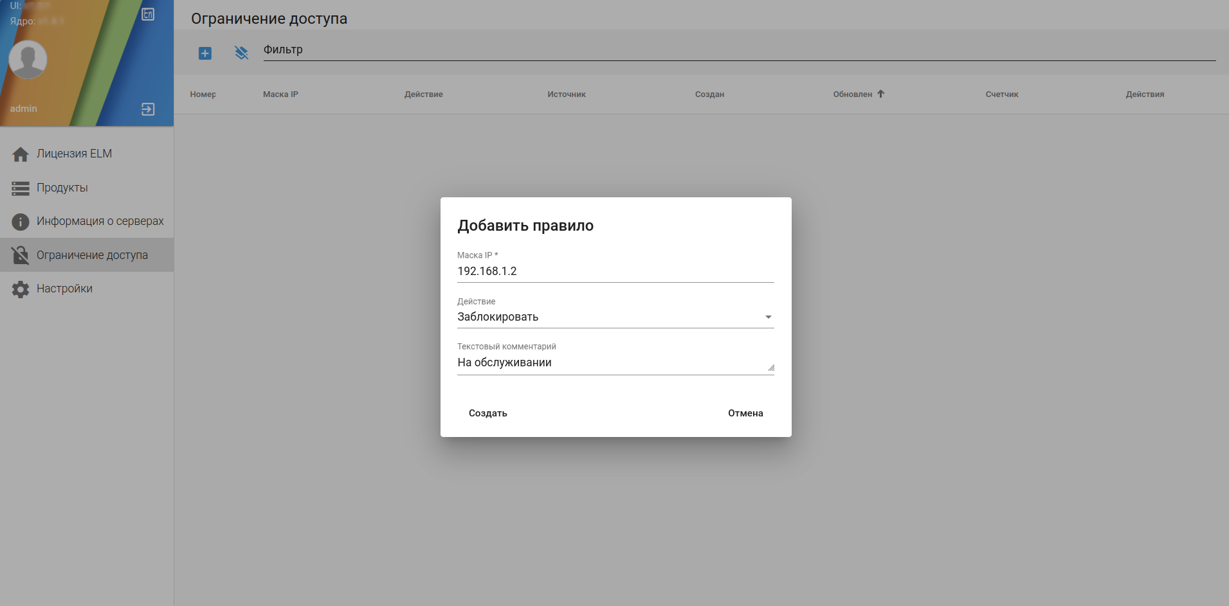
Task: Click the add rule plus icon
Action: (205, 53)
